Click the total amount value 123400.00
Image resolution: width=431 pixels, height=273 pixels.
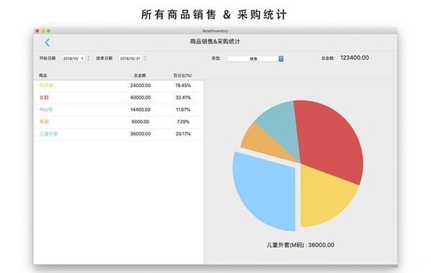355,57
